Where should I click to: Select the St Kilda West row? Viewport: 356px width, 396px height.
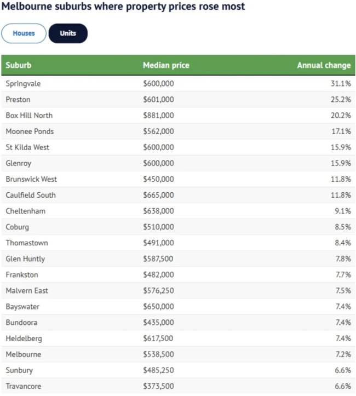(27, 147)
